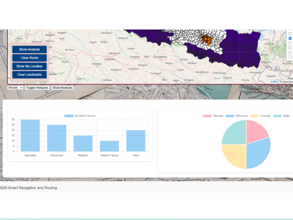Tick the unchecked checkbox just below the checked one

click(x=290, y=43)
